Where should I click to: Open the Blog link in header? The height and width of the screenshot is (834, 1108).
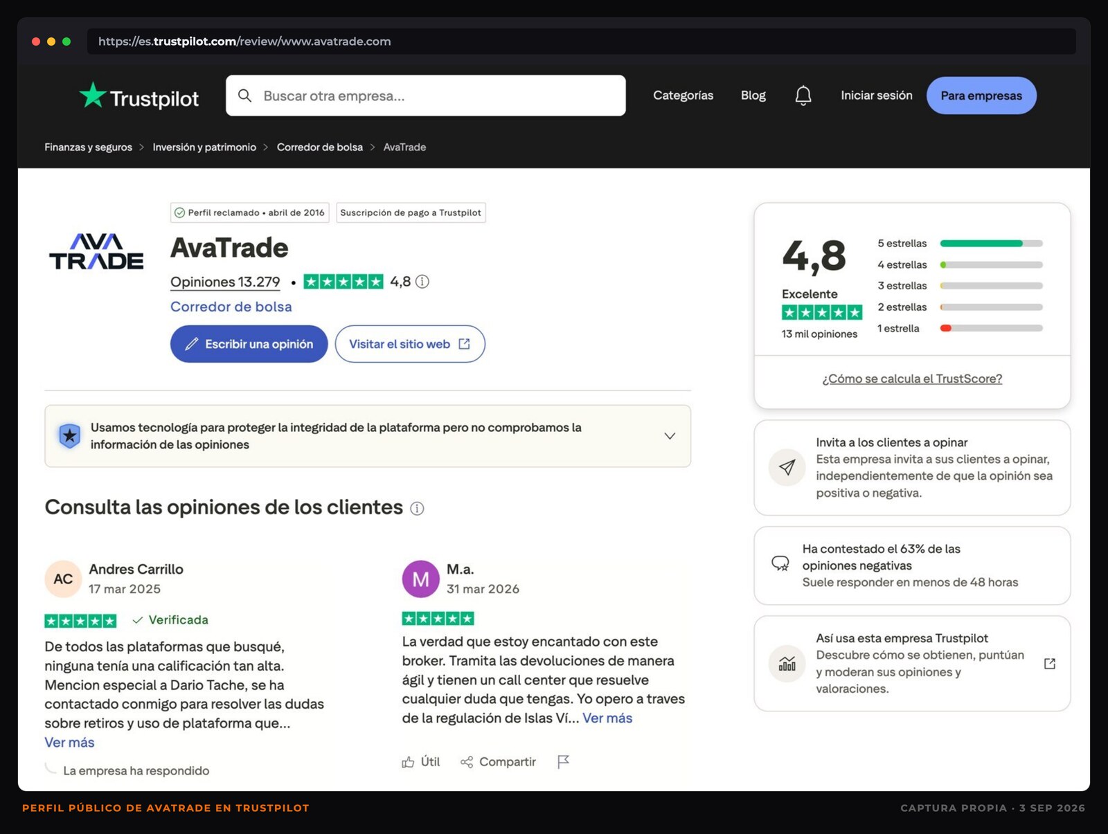point(753,96)
